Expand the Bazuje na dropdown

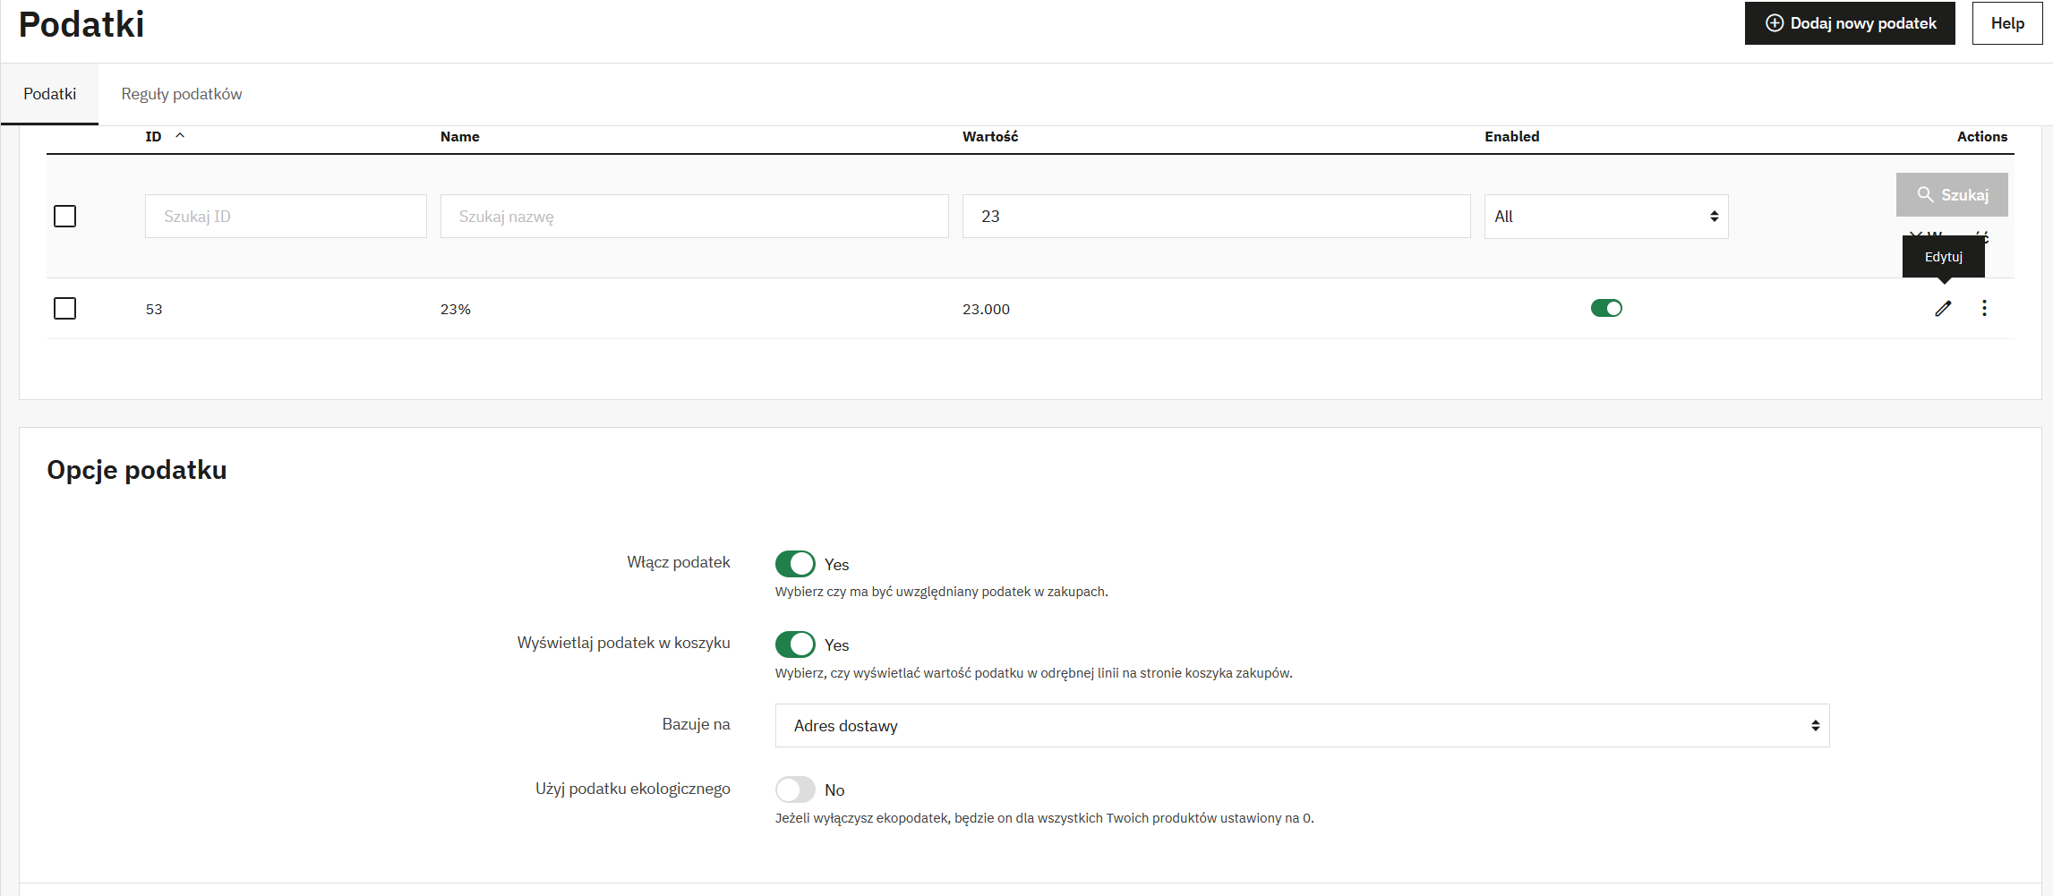click(1301, 726)
